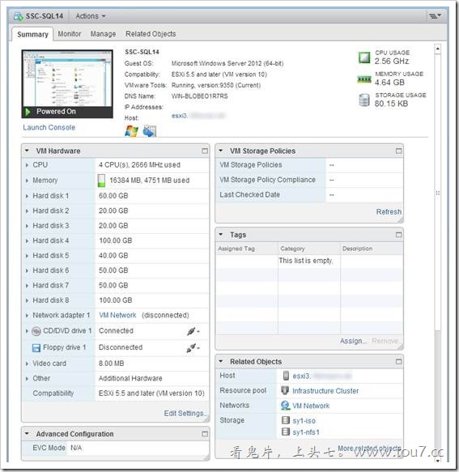This screenshot has width=459, height=472.
Task: Expand the Hard disk 5 row
Action: [x=27, y=256]
